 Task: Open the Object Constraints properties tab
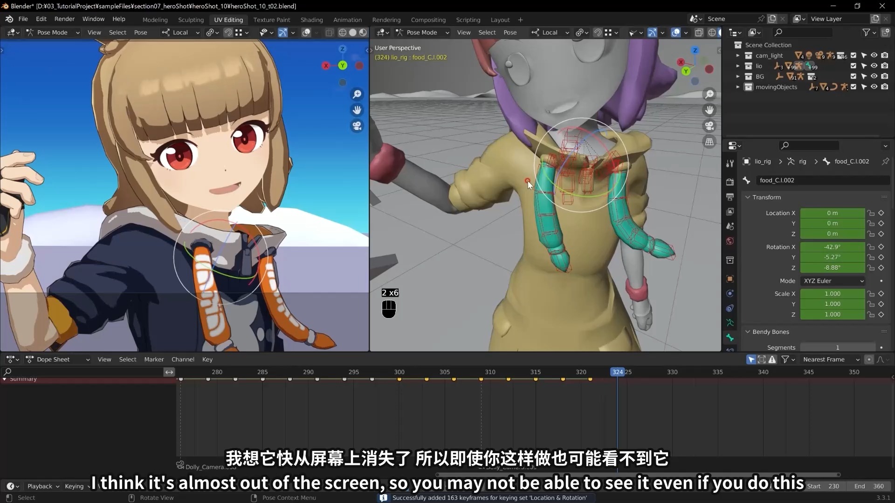pos(730,308)
